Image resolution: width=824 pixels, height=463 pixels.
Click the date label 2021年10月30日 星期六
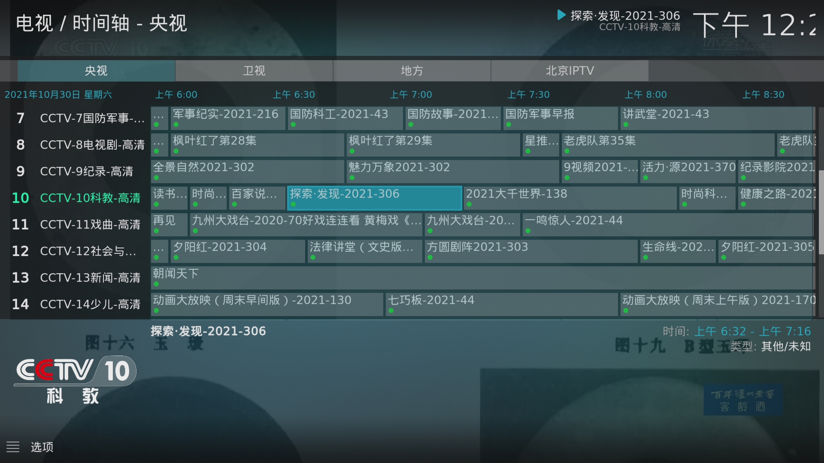pyautogui.click(x=58, y=94)
